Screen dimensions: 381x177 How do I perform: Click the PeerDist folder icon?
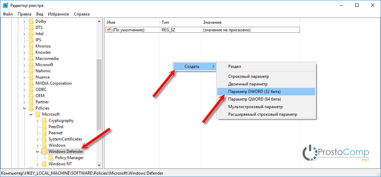click(x=44, y=126)
